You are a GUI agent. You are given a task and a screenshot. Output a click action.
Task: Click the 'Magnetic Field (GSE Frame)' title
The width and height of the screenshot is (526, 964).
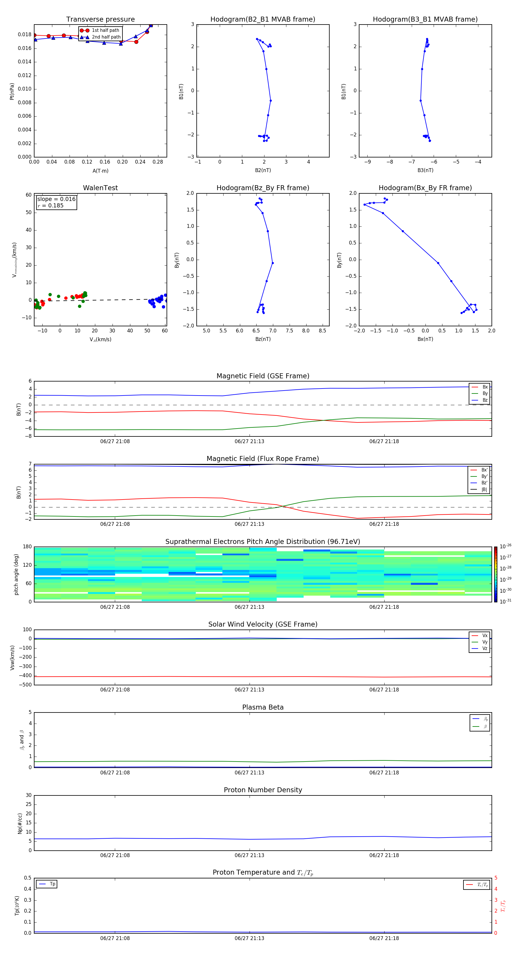pyautogui.click(x=263, y=376)
